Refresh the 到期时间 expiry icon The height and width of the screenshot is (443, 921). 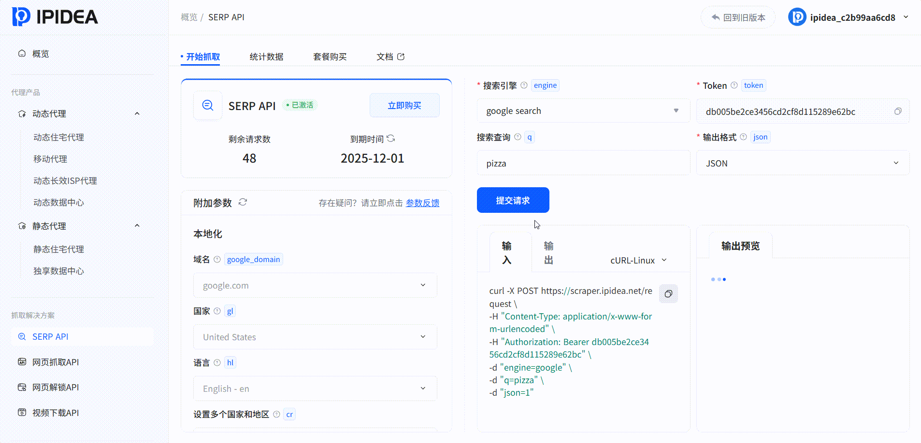(391, 138)
